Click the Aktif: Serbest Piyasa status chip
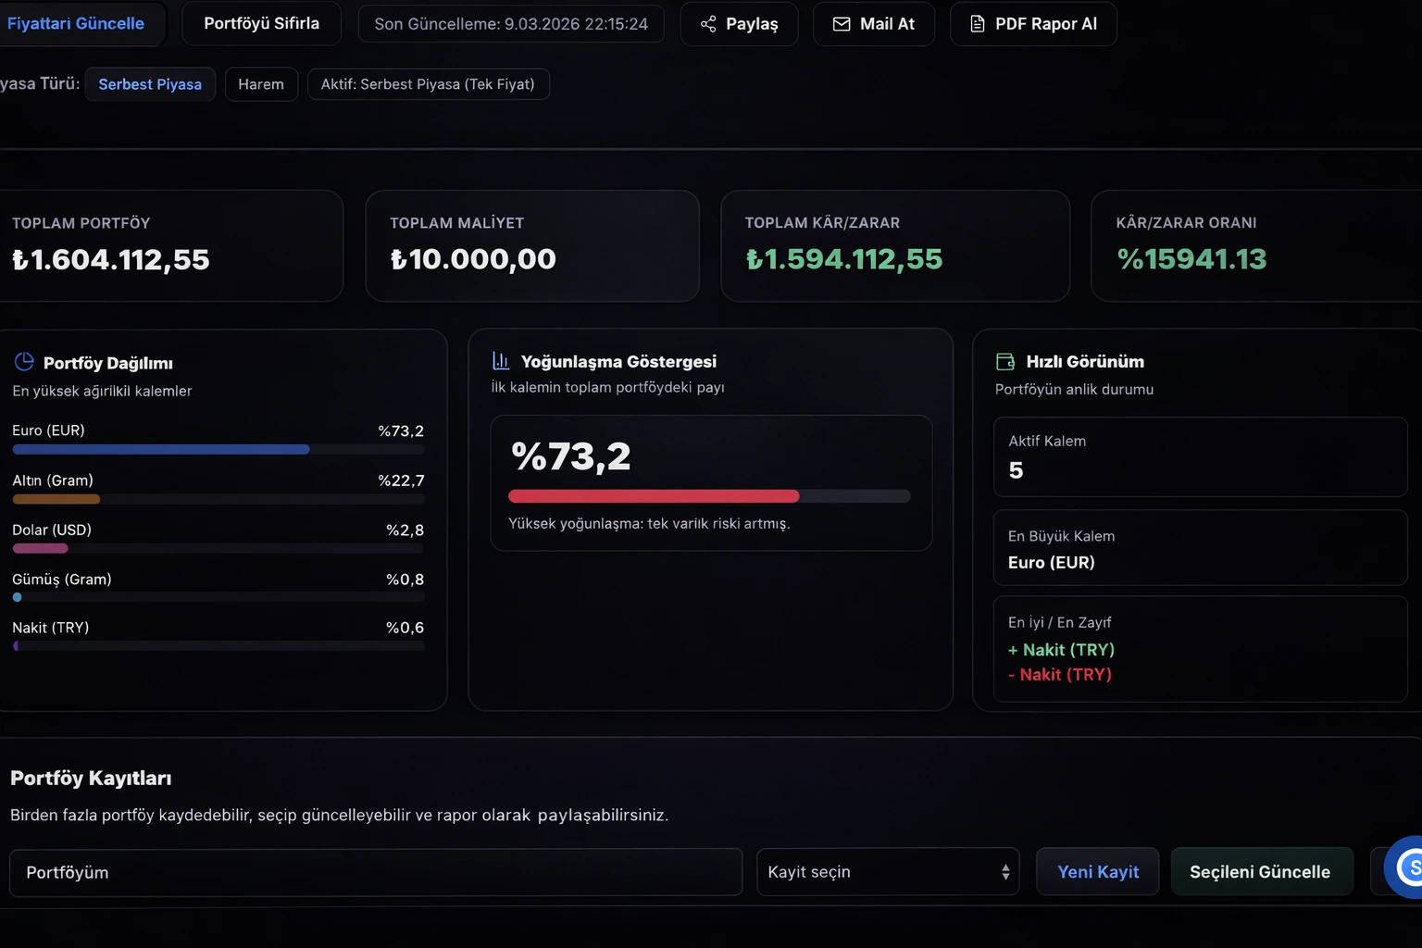The height and width of the screenshot is (948, 1422). tap(428, 84)
